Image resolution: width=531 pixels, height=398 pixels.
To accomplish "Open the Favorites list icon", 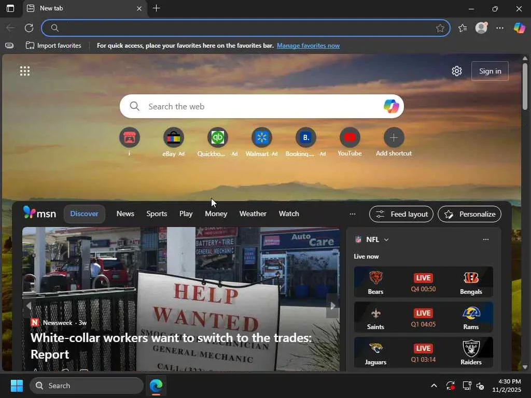I will tap(463, 28).
